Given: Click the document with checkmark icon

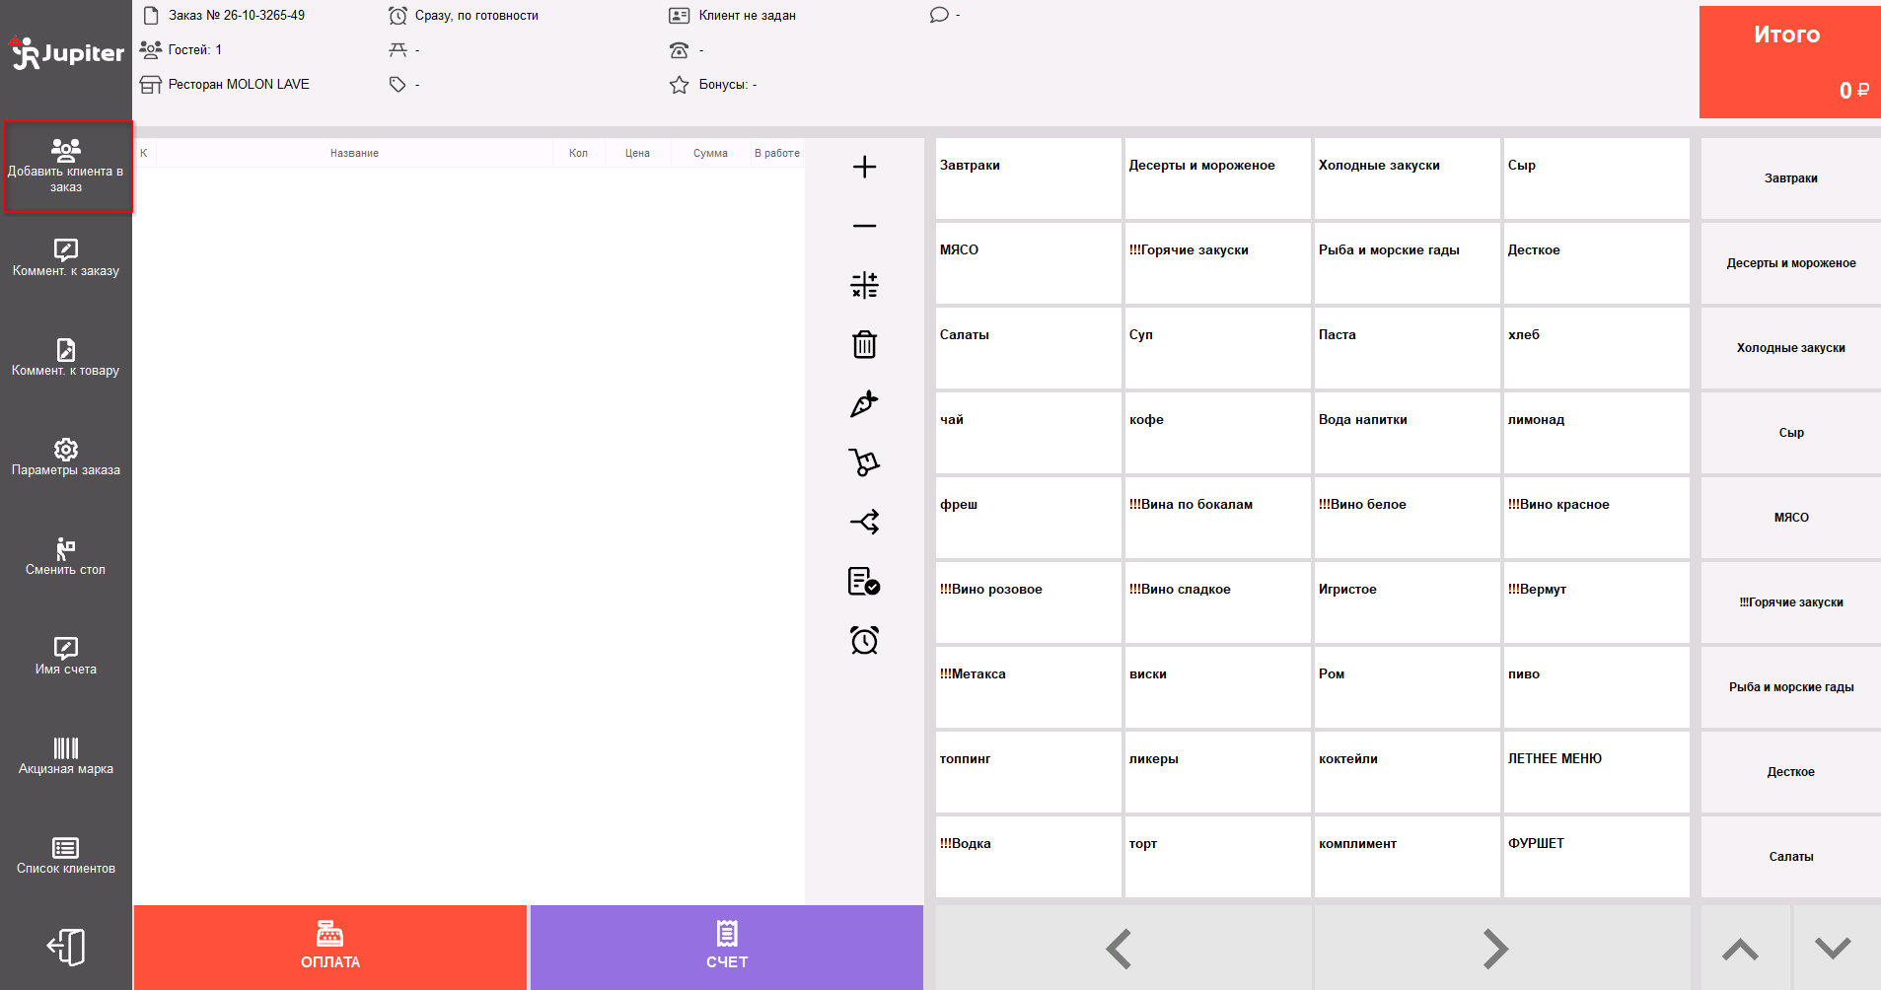Looking at the screenshot, I should coord(864,581).
